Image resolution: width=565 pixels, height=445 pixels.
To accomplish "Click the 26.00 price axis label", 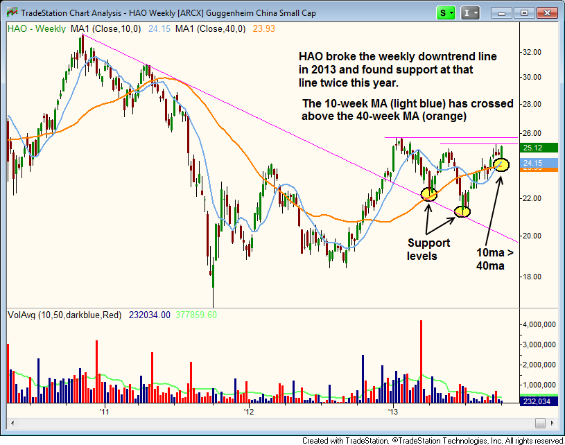I will click(x=532, y=133).
